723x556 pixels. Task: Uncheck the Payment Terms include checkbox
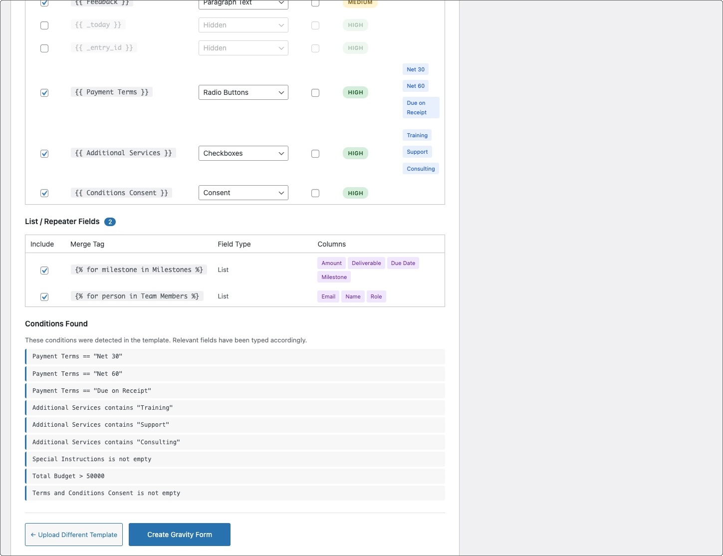[x=44, y=93]
